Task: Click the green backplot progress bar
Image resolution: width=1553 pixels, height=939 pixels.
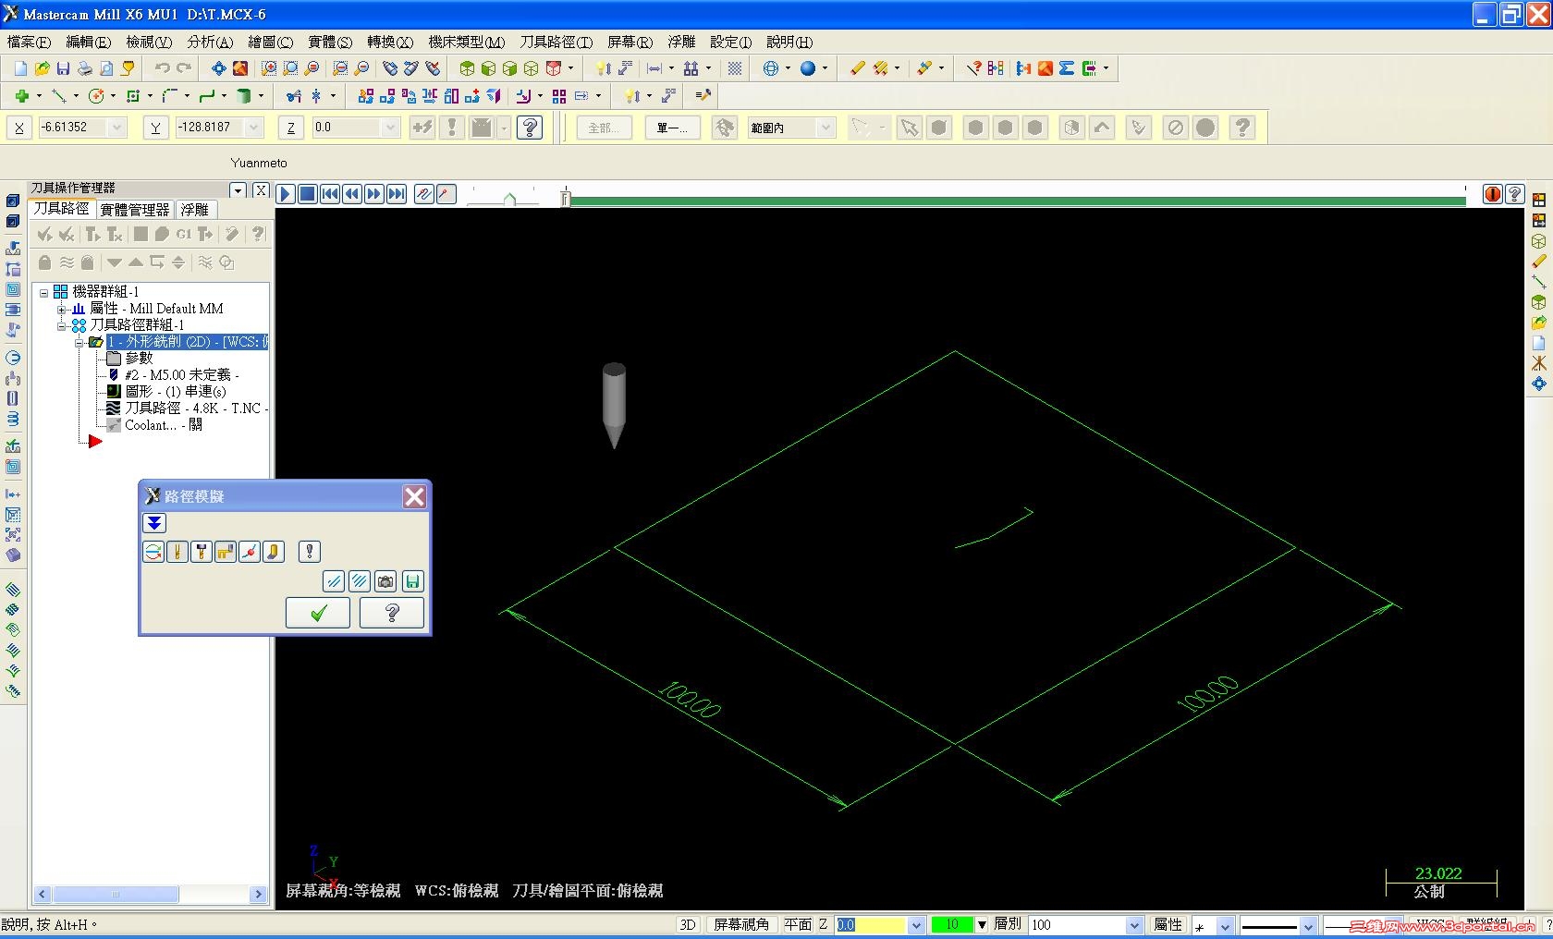Action: point(1017,200)
